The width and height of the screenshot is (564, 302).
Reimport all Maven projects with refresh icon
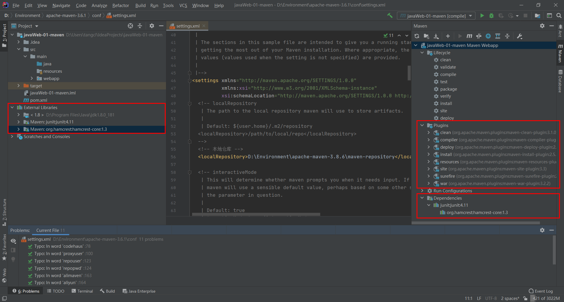417,36
